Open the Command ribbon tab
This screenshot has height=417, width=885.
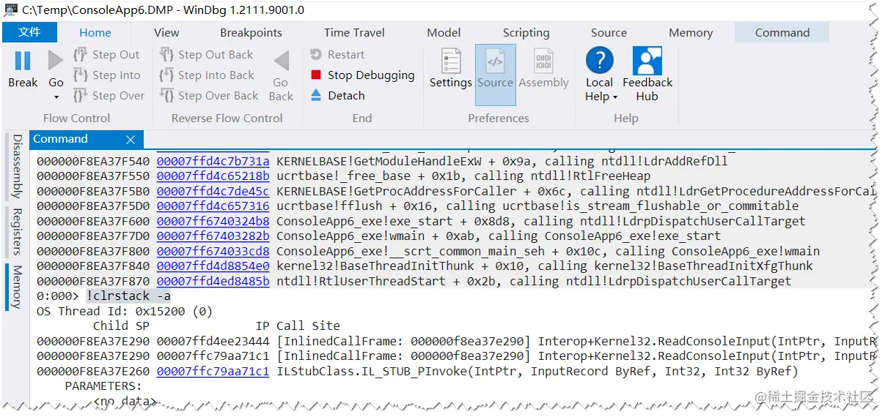(782, 33)
